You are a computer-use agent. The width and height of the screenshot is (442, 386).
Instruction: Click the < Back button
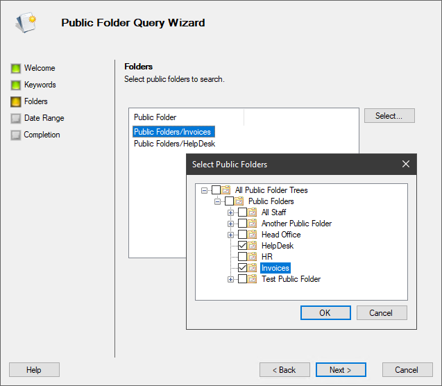tap(284, 369)
